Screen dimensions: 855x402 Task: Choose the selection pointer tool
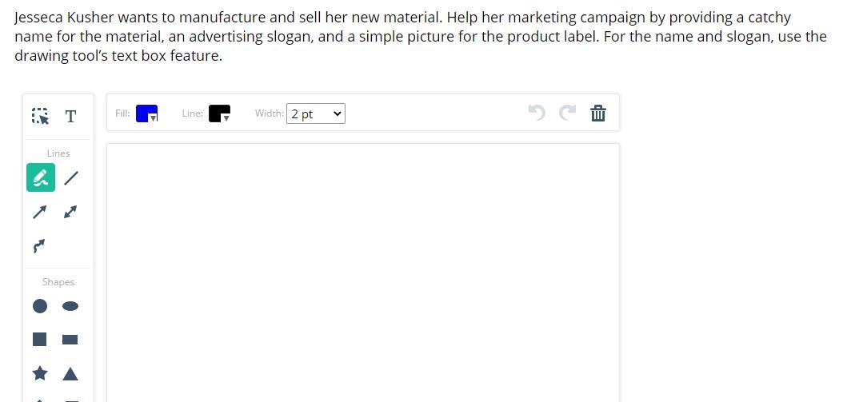(x=40, y=117)
